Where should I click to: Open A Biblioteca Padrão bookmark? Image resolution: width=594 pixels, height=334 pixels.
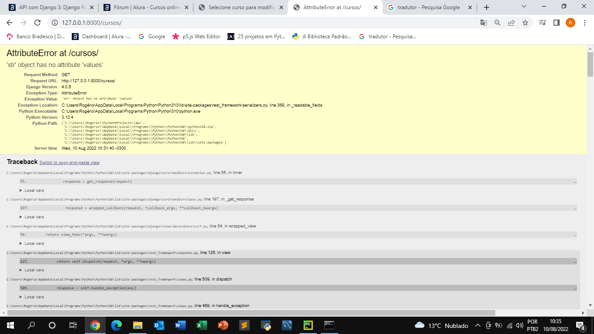[x=321, y=37]
